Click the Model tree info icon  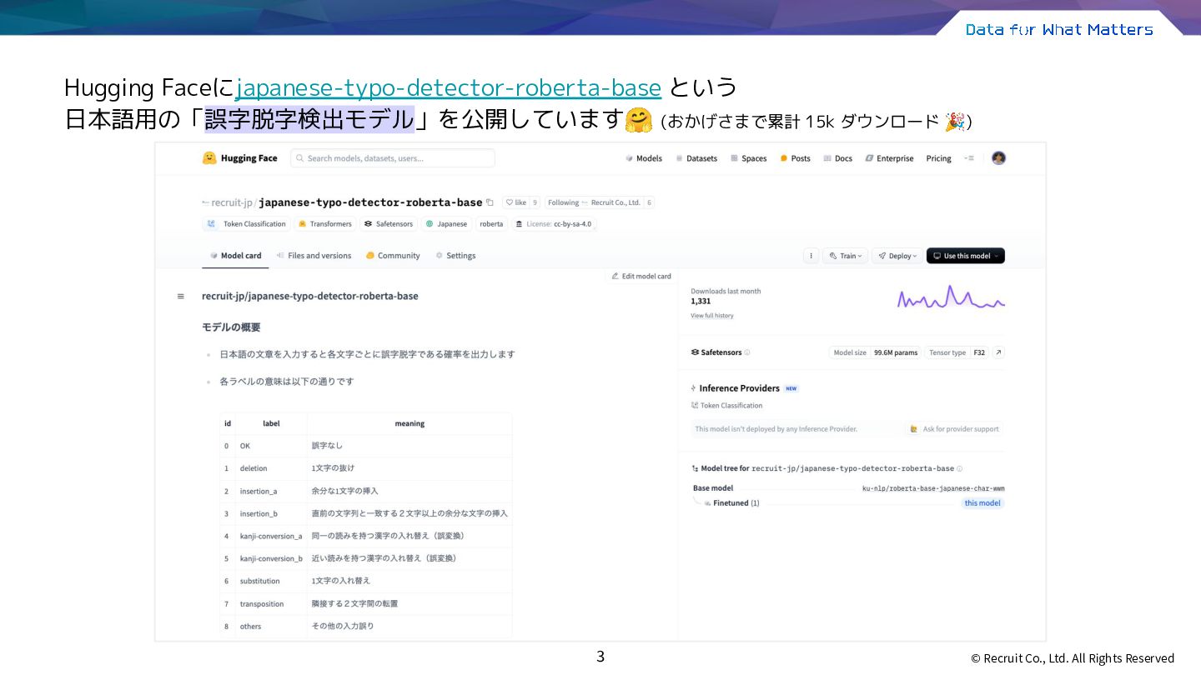(960, 469)
